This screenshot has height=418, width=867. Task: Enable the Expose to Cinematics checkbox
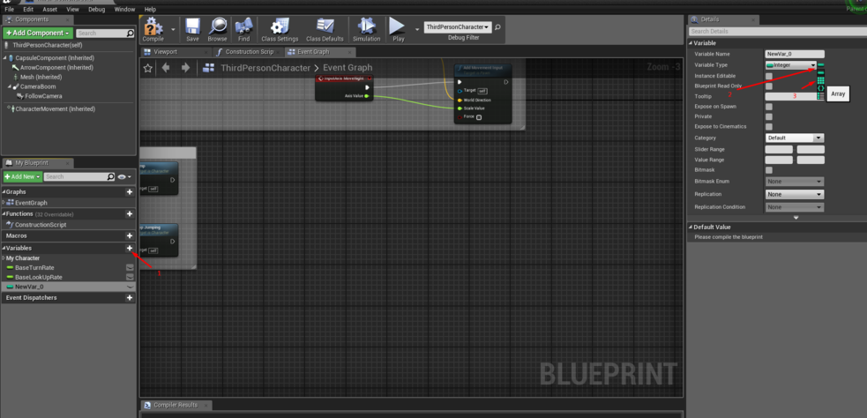point(768,127)
